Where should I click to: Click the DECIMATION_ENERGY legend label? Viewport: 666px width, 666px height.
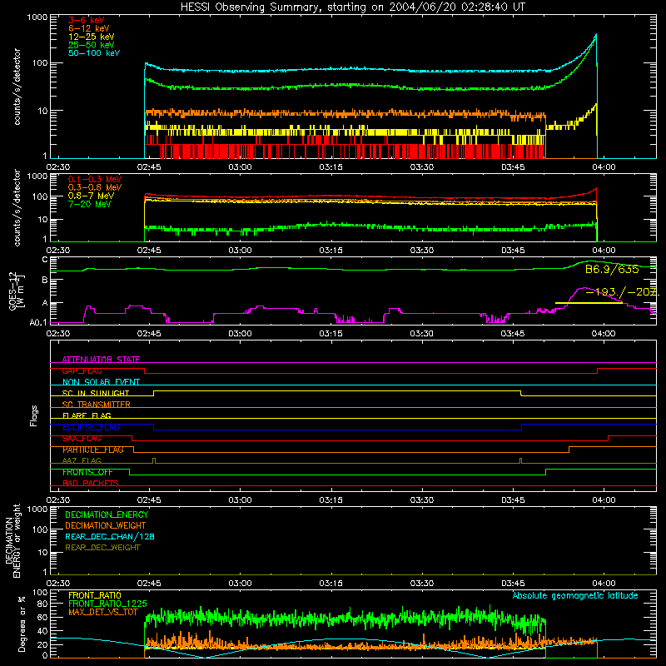point(107,514)
